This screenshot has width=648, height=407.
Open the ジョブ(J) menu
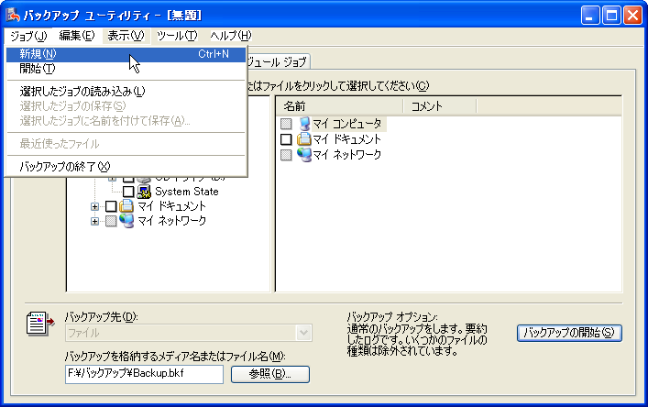pyautogui.click(x=28, y=36)
